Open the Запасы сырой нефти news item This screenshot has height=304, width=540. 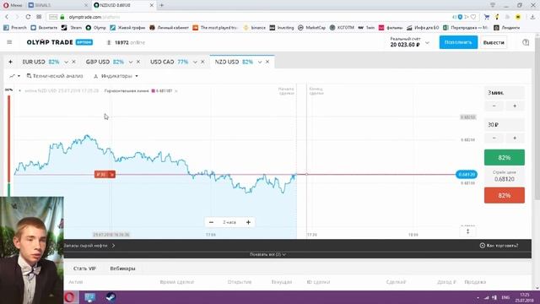89,246
